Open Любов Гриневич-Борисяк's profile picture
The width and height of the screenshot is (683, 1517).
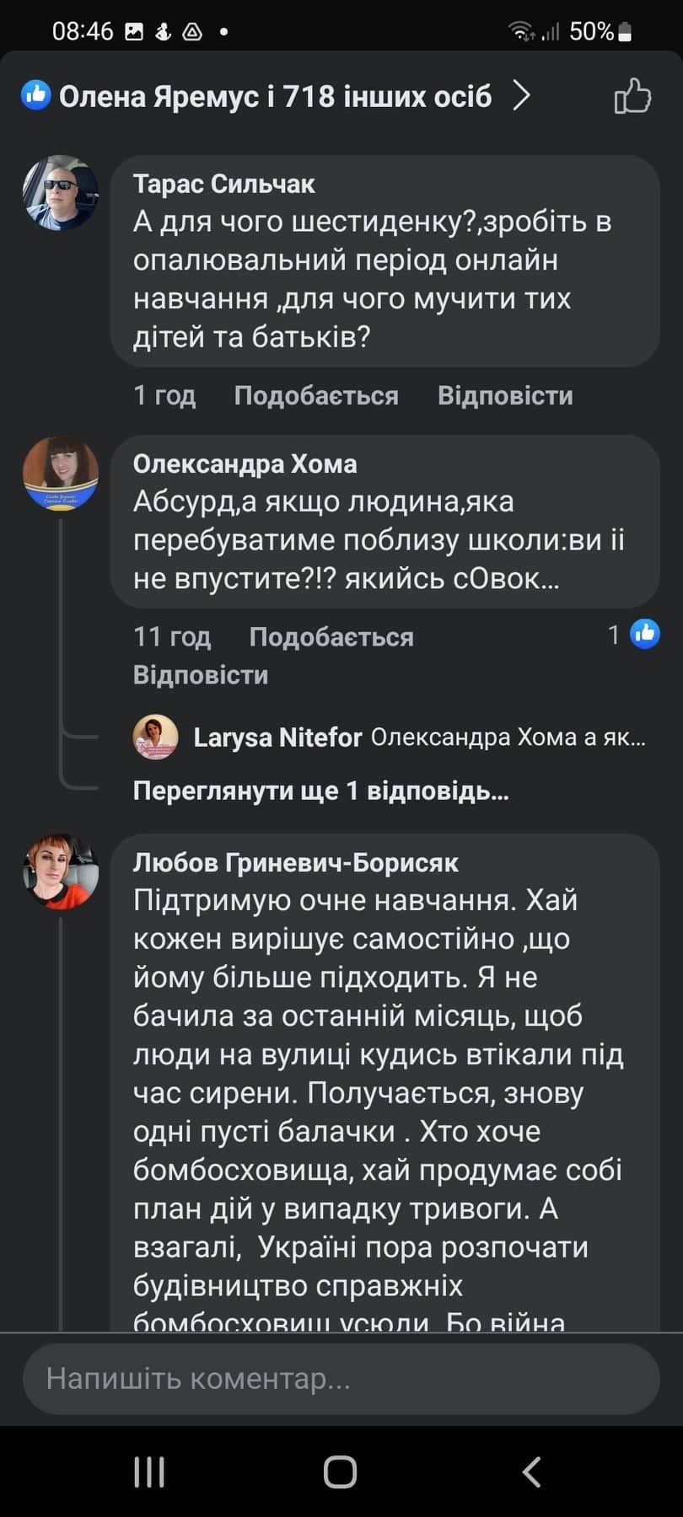click(x=60, y=872)
